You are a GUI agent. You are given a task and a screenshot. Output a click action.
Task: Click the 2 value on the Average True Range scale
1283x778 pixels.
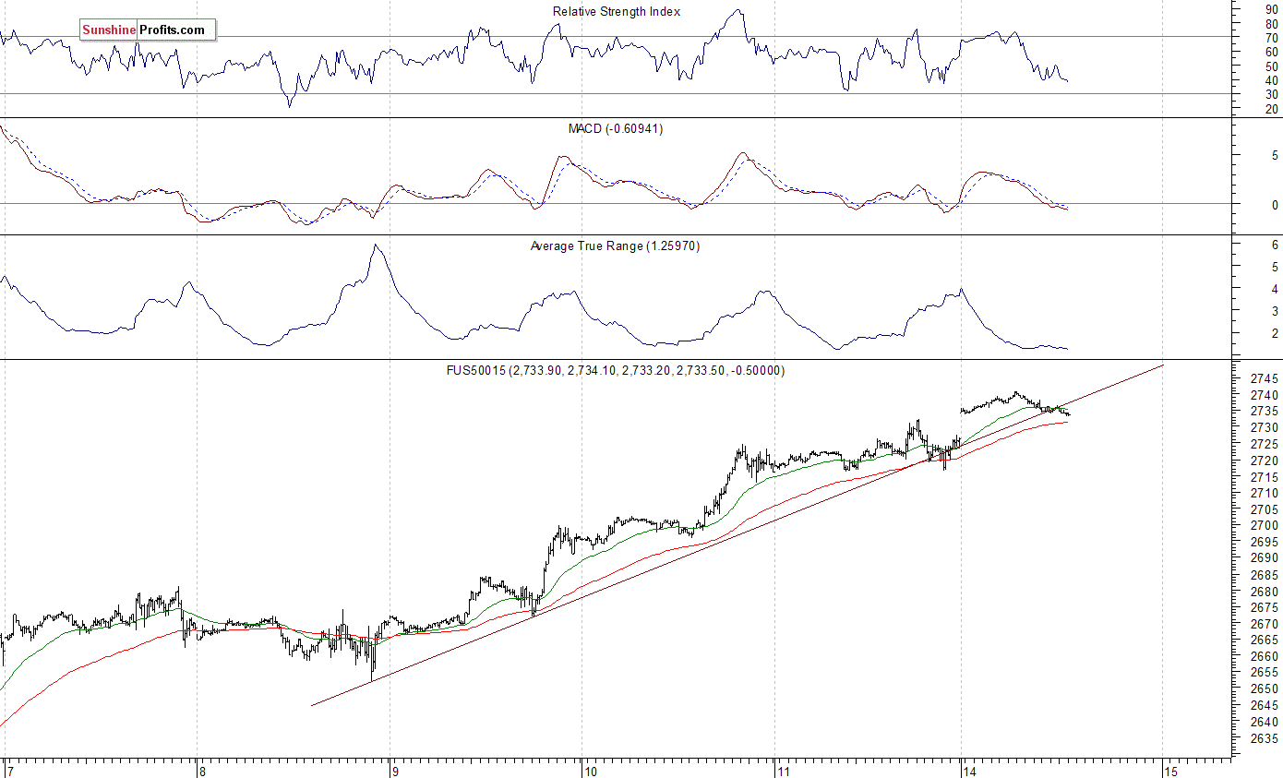(x=1275, y=333)
